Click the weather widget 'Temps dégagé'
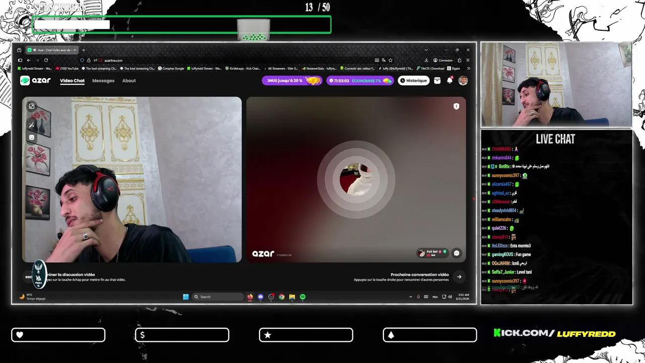Viewport: 645px width, 363px height. [x=33, y=296]
